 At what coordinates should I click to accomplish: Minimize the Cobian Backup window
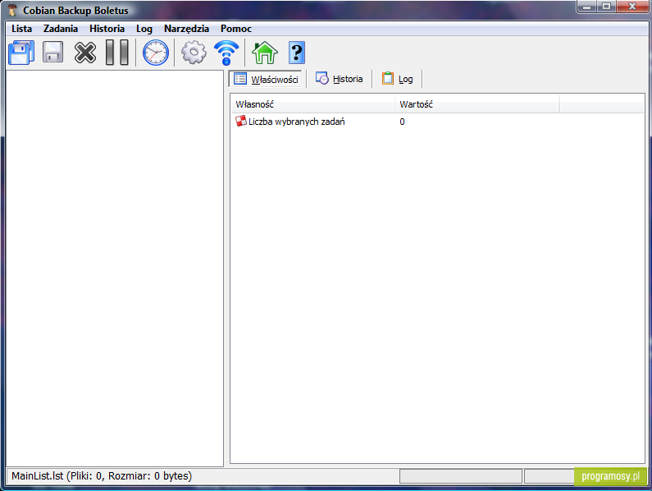586,7
